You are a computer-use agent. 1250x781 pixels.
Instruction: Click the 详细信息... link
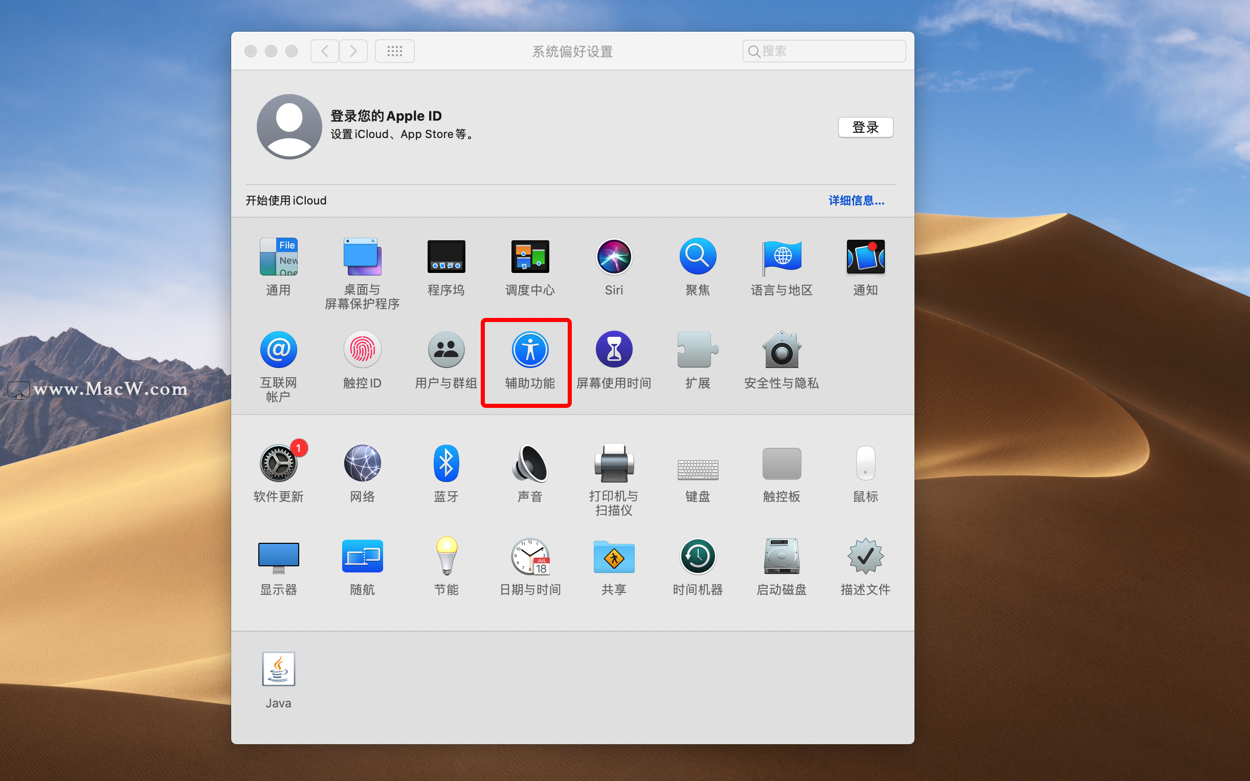pyautogui.click(x=857, y=200)
